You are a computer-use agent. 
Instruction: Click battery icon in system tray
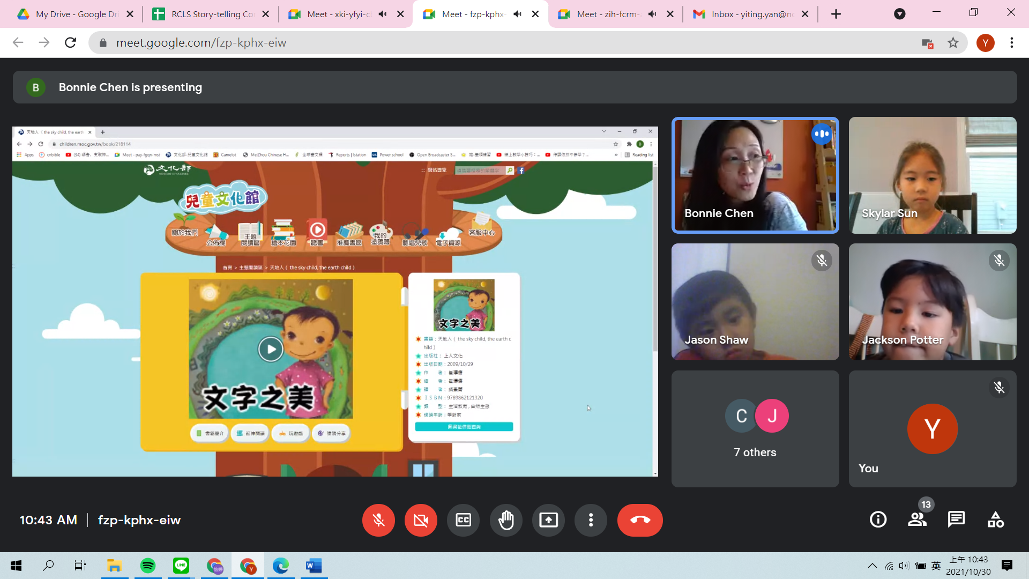pyautogui.click(x=921, y=566)
